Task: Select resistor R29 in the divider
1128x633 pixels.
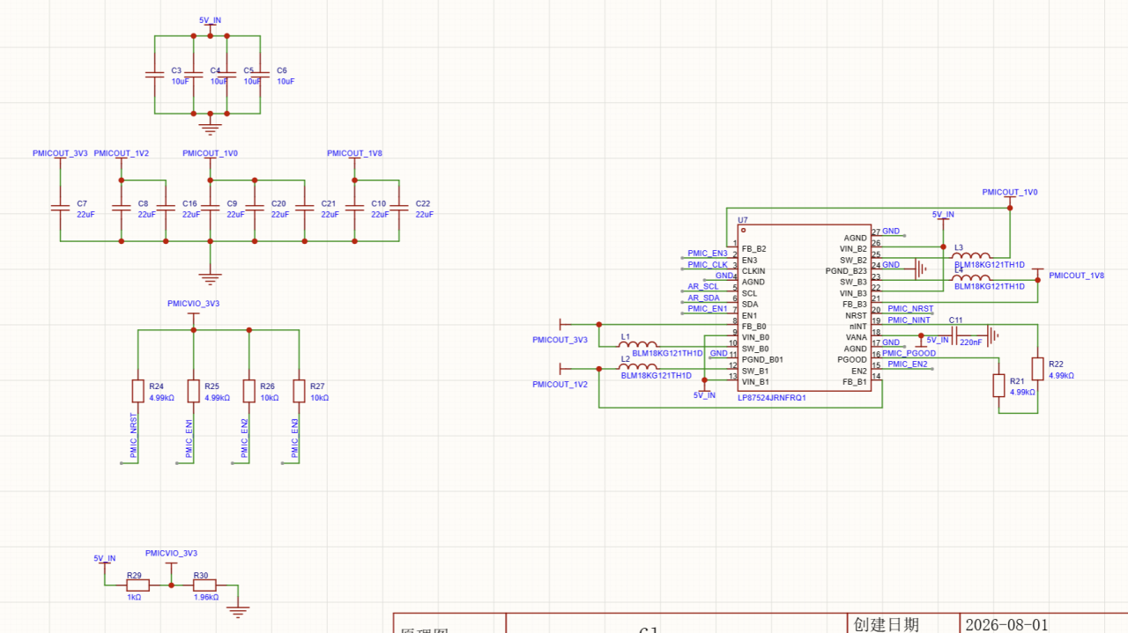Action: 137,585
